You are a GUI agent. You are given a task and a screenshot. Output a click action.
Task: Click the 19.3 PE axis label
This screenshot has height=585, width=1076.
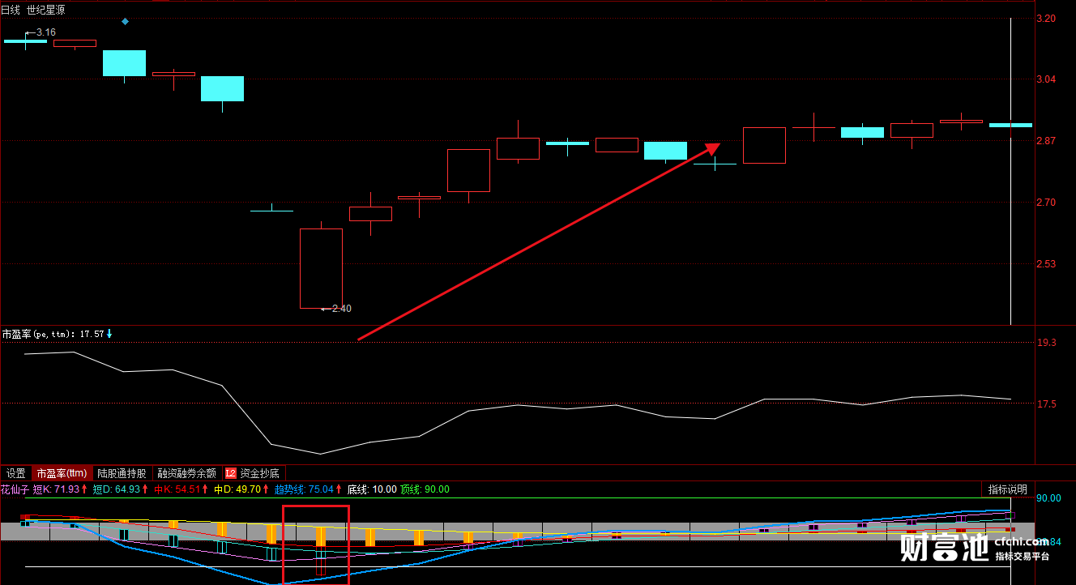point(1046,343)
